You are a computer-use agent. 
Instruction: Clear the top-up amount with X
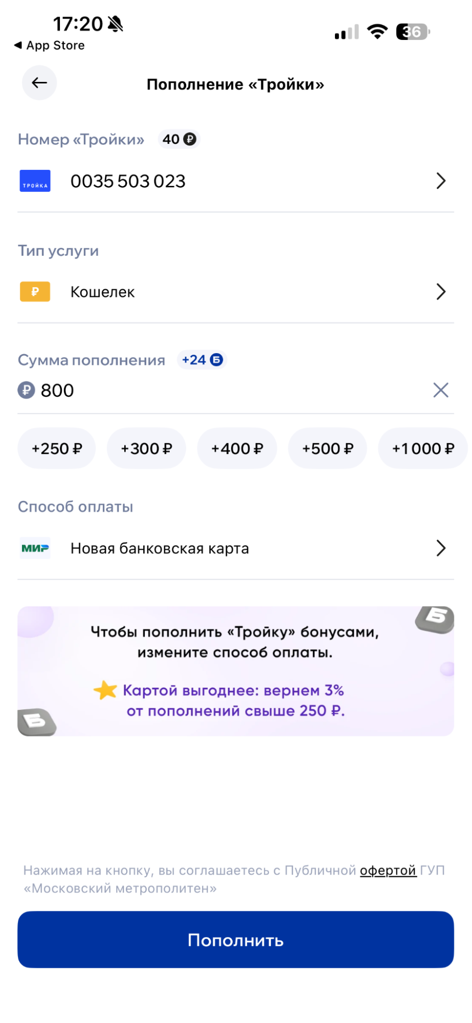pos(440,390)
